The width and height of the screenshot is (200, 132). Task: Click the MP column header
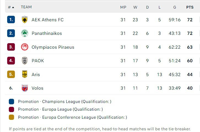(123, 7)
